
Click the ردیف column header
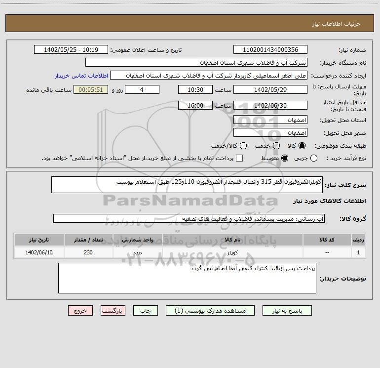point(358,240)
